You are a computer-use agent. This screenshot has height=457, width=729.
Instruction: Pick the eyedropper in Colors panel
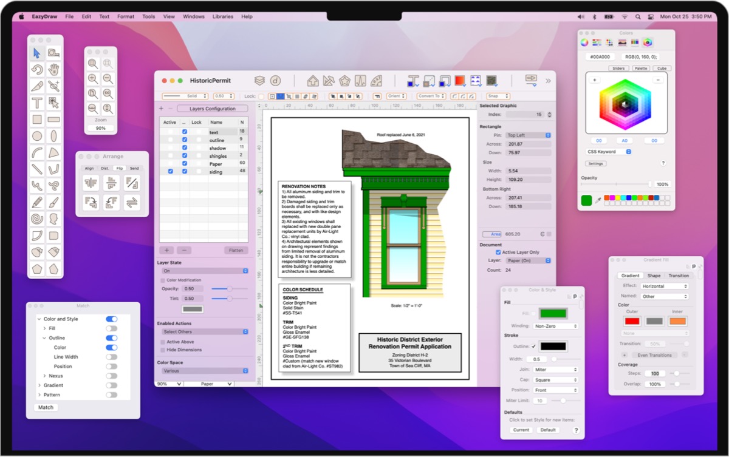pyautogui.click(x=598, y=200)
